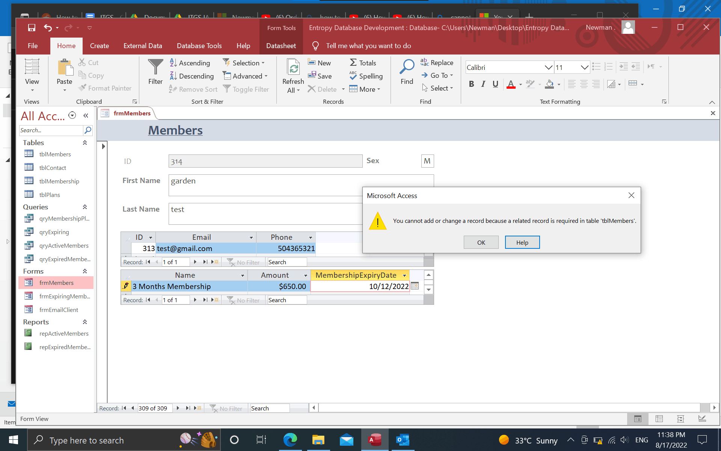Toggle Italic text formatting
Image resolution: width=721 pixels, height=451 pixels.
483,84
